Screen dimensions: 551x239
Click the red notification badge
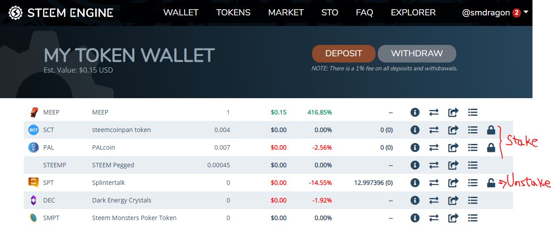pyautogui.click(x=517, y=13)
